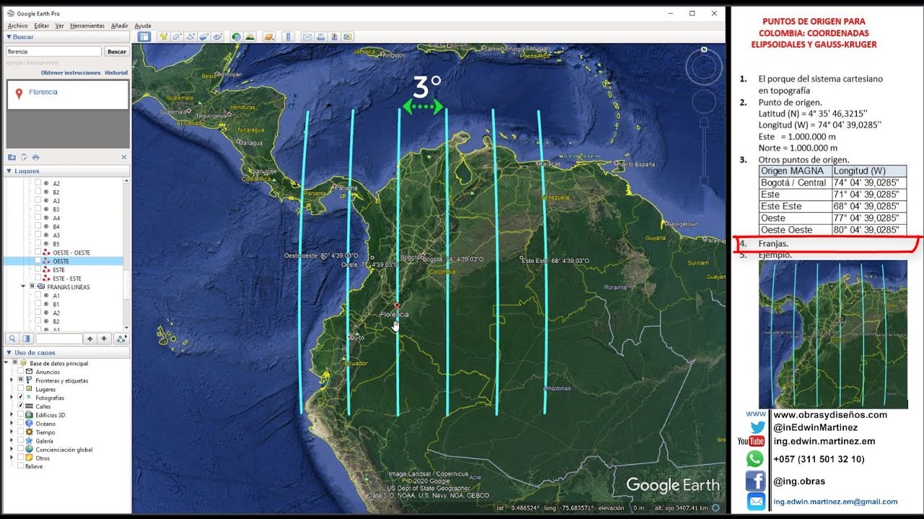This screenshot has width=924, height=519.
Task: Toggle the ESTE - ESTE place checkbox
Action: [x=38, y=278]
